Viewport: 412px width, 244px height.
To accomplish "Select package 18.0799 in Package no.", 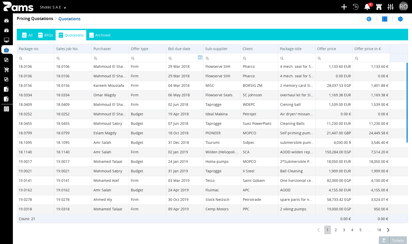I will click(36, 133).
